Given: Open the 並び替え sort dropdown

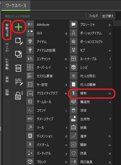Looking at the screenshot, I should [x=108, y=16].
